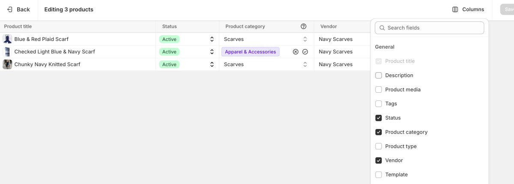Click the Columns layout icon

(x=455, y=9)
